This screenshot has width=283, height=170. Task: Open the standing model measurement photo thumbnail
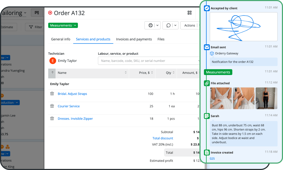267,98
